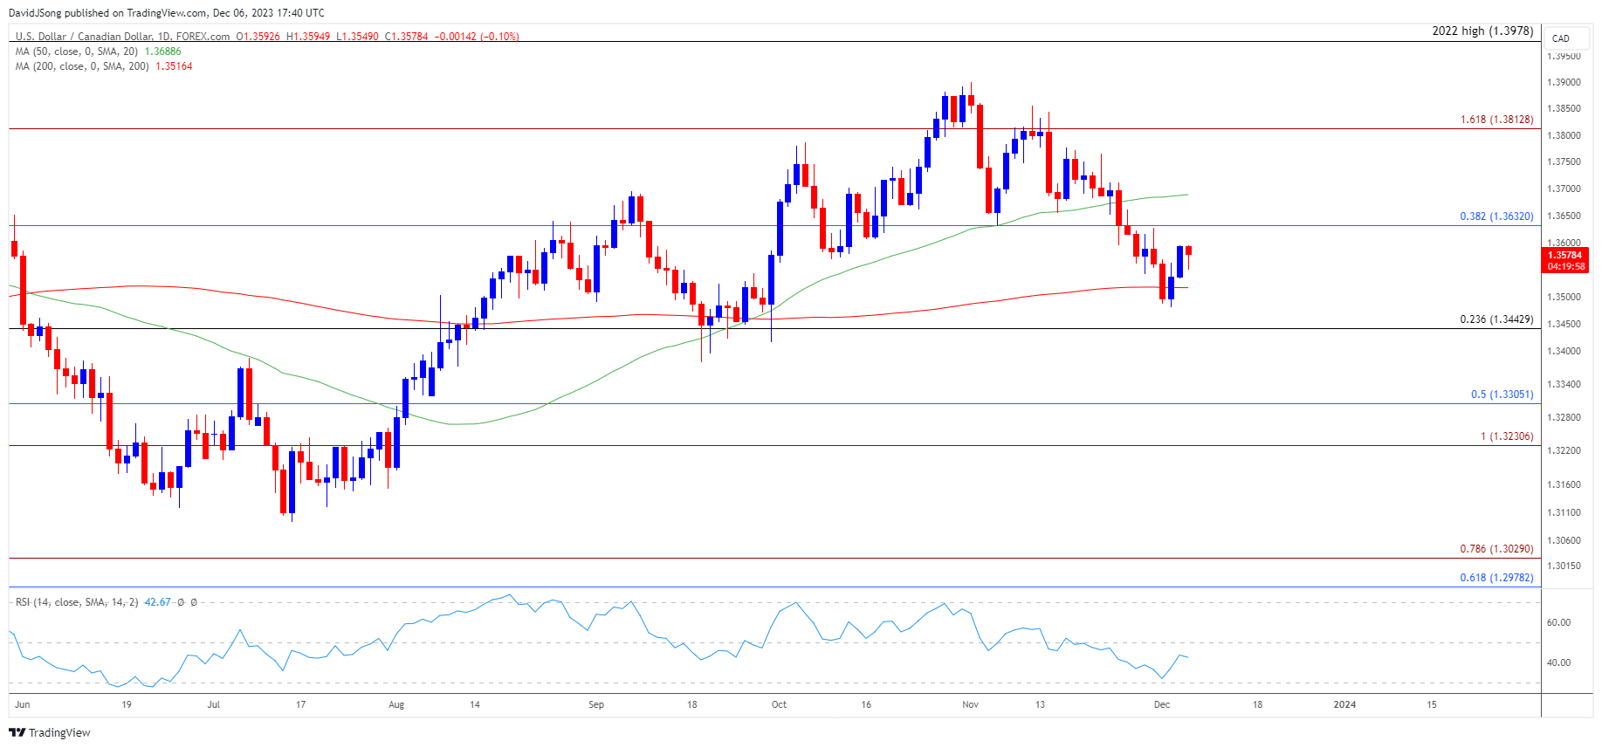Click the 60.00 RSI axis label

tap(1558, 623)
